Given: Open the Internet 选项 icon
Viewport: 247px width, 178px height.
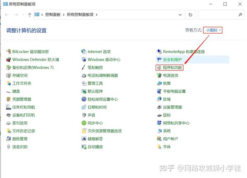Looking at the screenshot, I should [x=84, y=52].
